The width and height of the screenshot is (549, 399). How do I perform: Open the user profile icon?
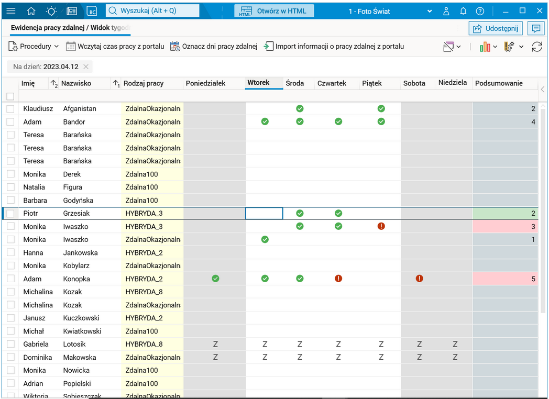click(x=446, y=11)
